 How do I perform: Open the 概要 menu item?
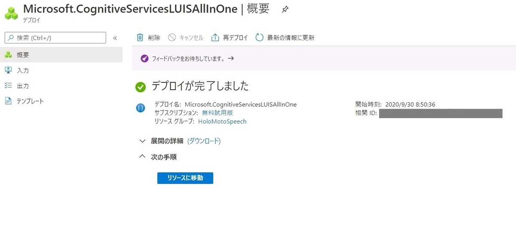click(61, 55)
